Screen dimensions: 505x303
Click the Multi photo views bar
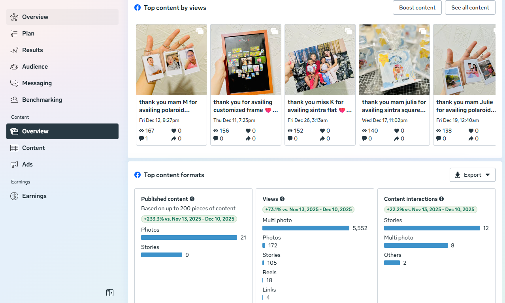click(x=306, y=228)
